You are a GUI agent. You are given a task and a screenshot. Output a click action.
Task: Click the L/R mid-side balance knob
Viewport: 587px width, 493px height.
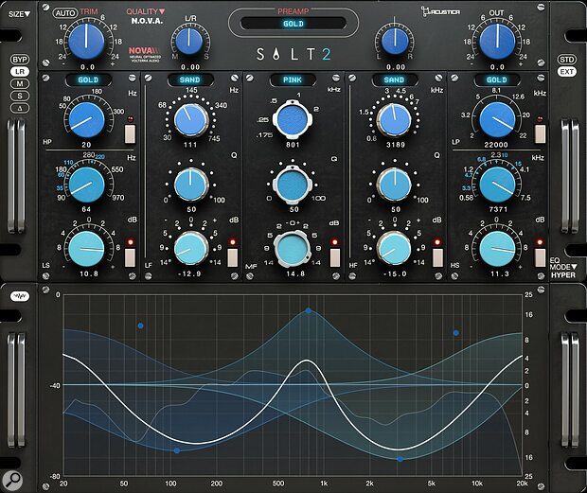(x=189, y=41)
